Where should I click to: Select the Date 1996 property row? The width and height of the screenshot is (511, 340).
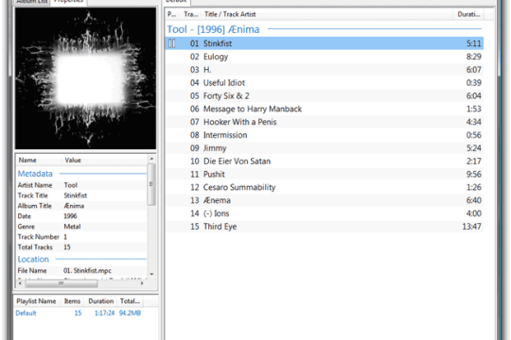(x=81, y=216)
